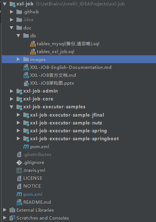Expand the images folder arrow
Screen dimensions: 156x222
click(18, 59)
